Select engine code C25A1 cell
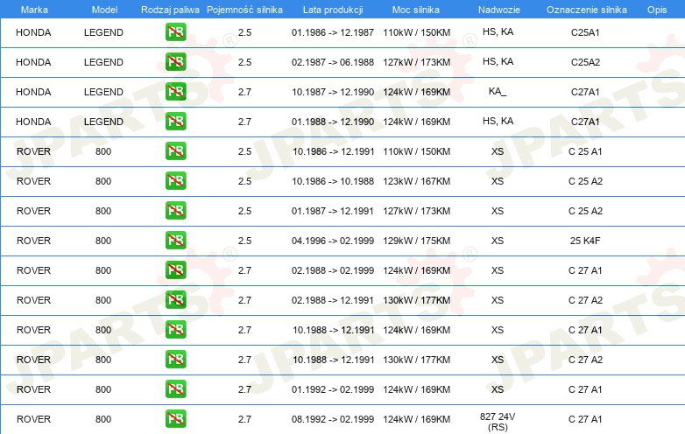The image size is (685, 434). (x=585, y=32)
